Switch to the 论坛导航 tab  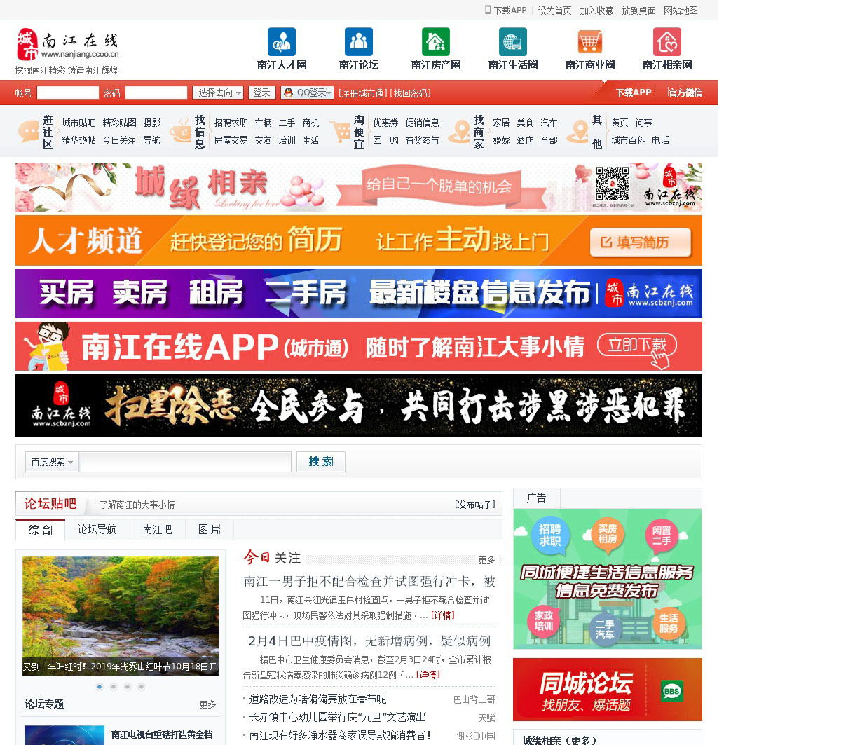point(97,530)
